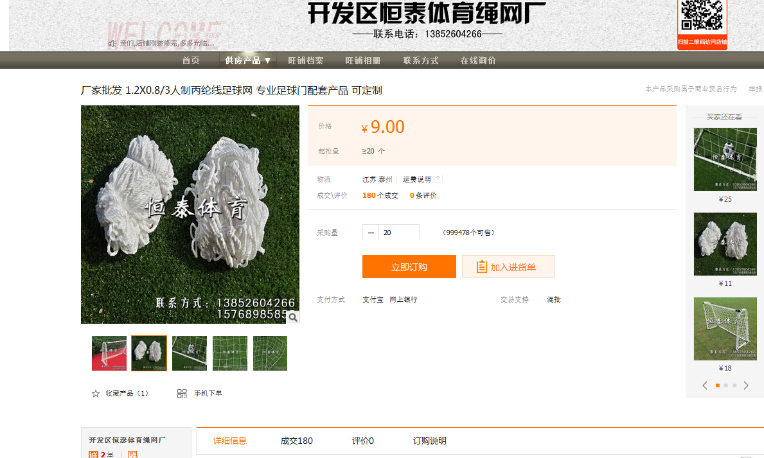Switch to the 成交180 tab

pos(297,441)
